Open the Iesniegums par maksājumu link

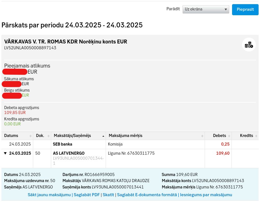[x=206, y=195]
